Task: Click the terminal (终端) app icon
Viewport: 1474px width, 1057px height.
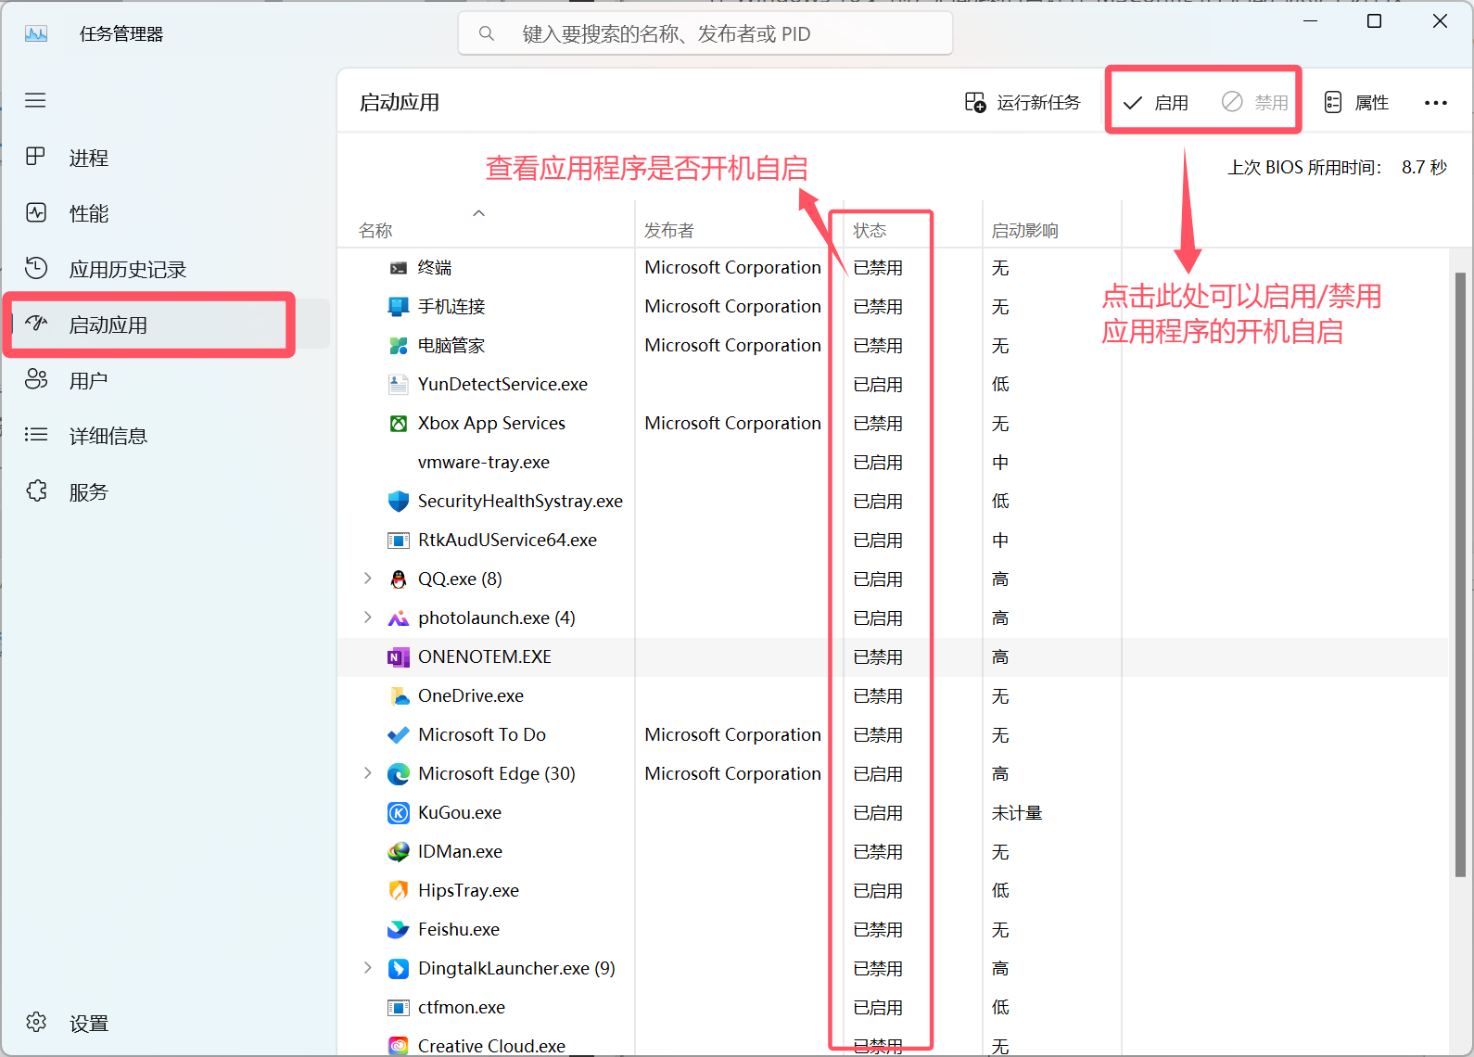Action: pyautogui.click(x=399, y=268)
